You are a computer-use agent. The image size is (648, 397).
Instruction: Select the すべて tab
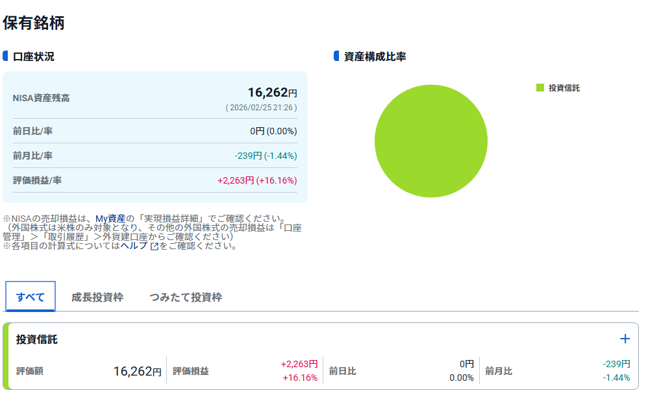(31, 297)
